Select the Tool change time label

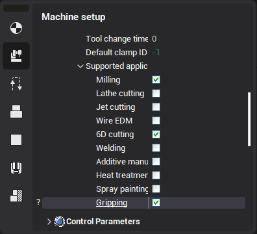tap(117, 39)
